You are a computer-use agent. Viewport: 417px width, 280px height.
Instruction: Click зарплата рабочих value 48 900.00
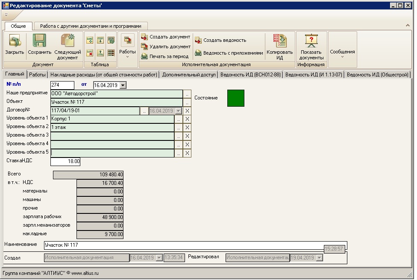[x=100, y=217]
